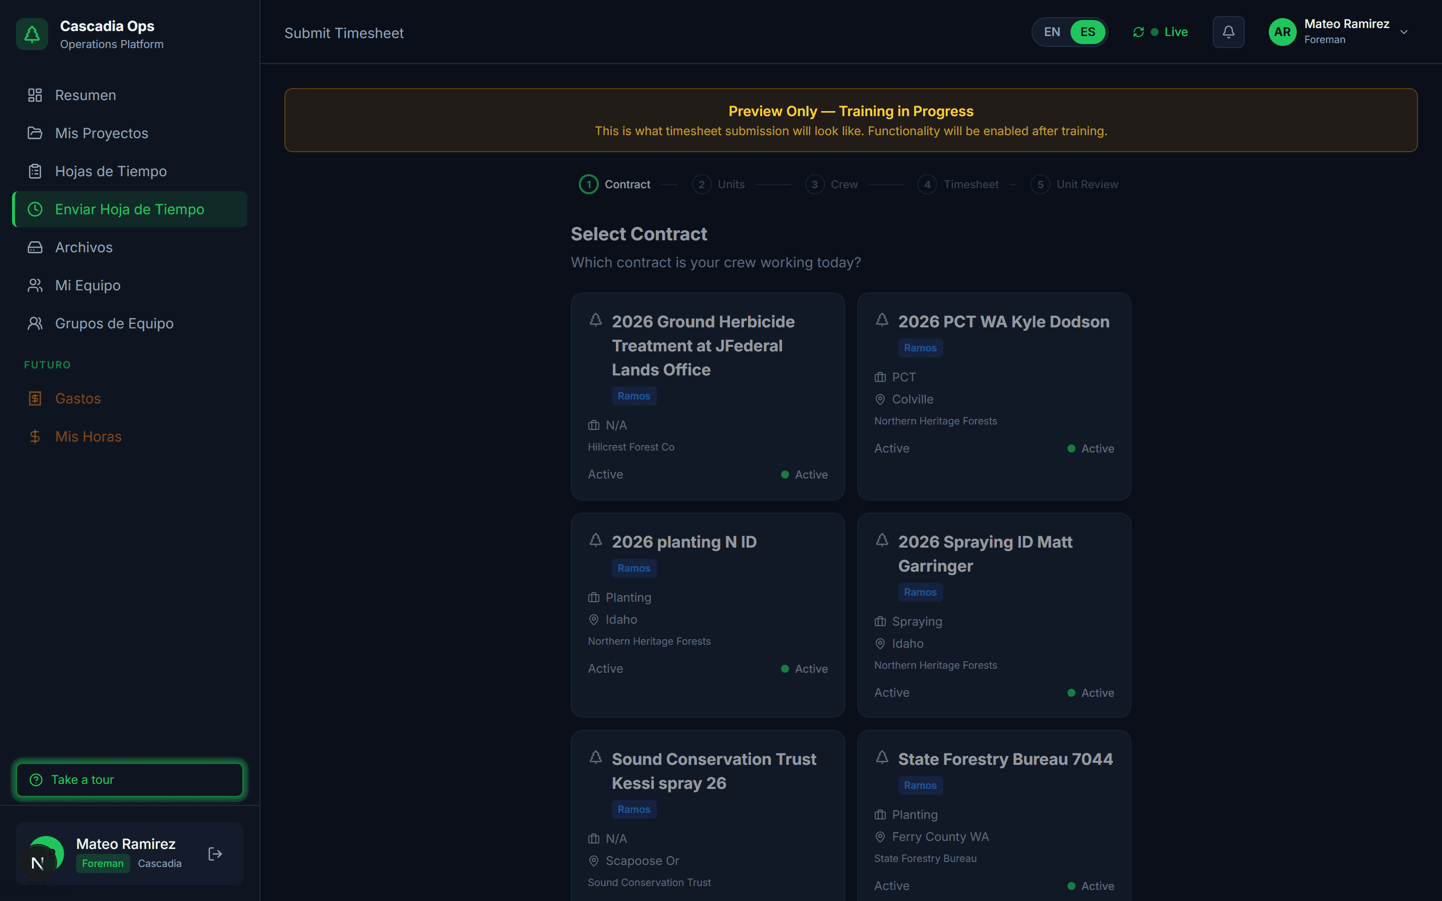Click the Mis Horas dollar icon
1442x901 pixels.
tap(35, 437)
